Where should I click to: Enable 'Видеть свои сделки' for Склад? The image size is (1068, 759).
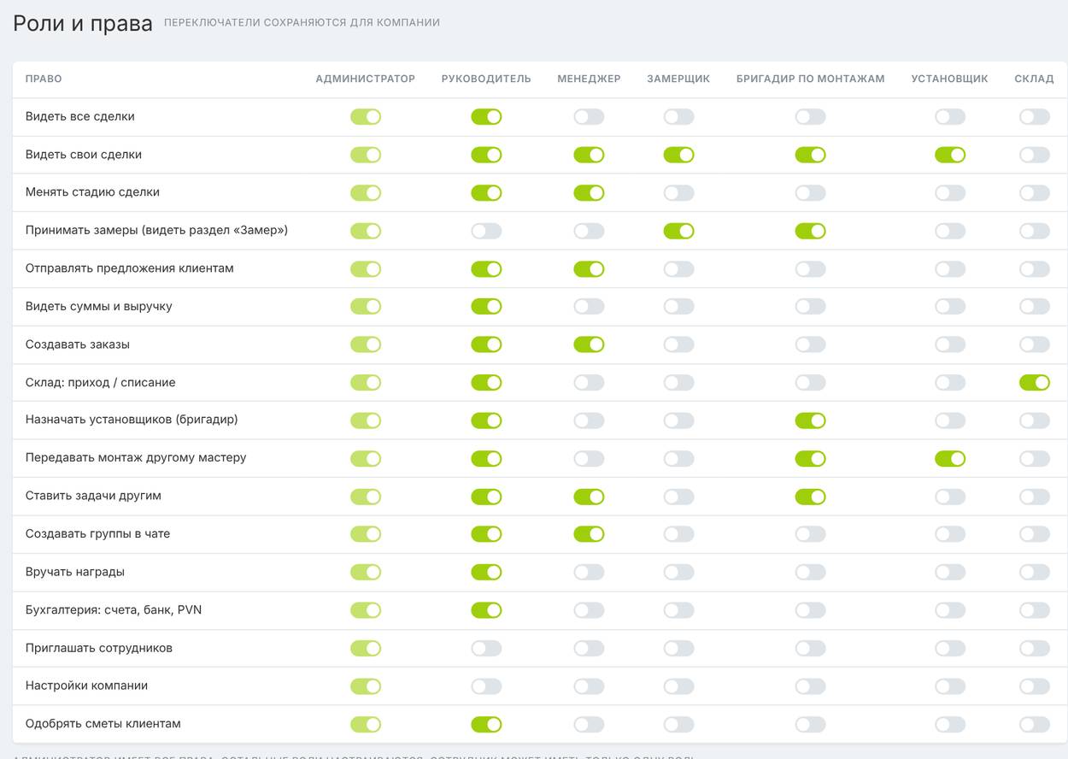click(x=1034, y=155)
